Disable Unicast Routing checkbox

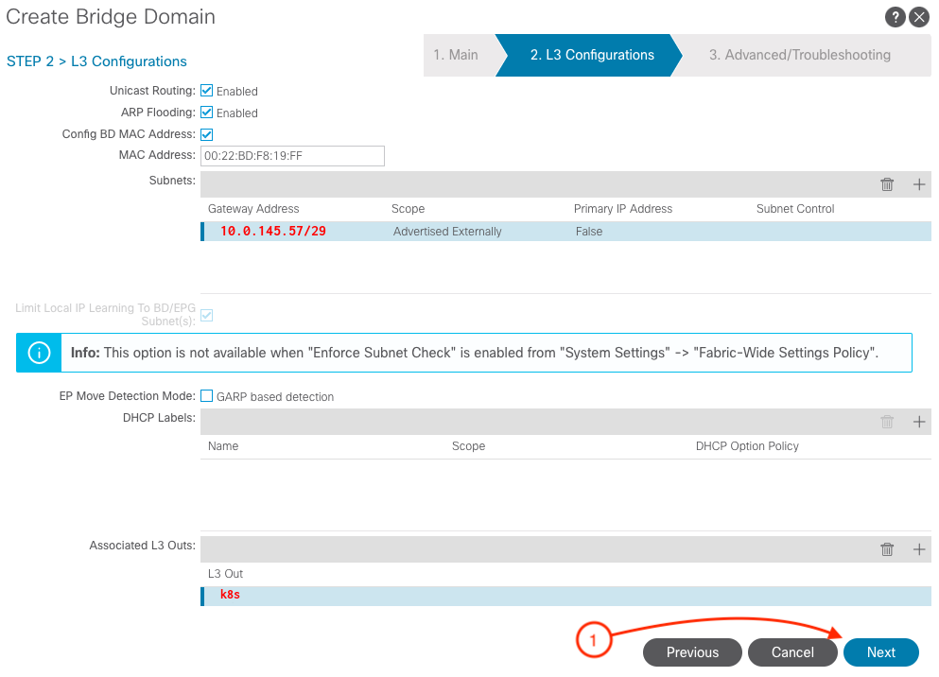pyautogui.click(x=207, y=91)
